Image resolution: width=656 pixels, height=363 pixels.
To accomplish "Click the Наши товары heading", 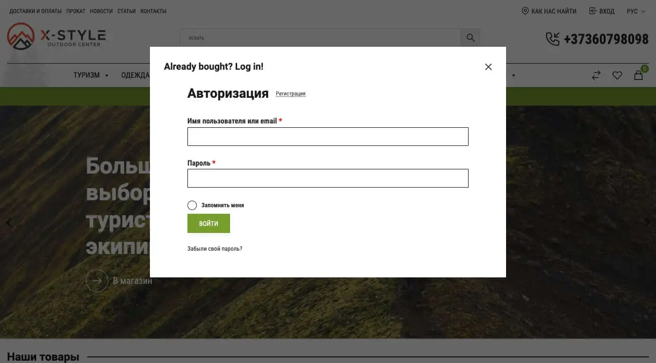I will (x=43, y=357).
